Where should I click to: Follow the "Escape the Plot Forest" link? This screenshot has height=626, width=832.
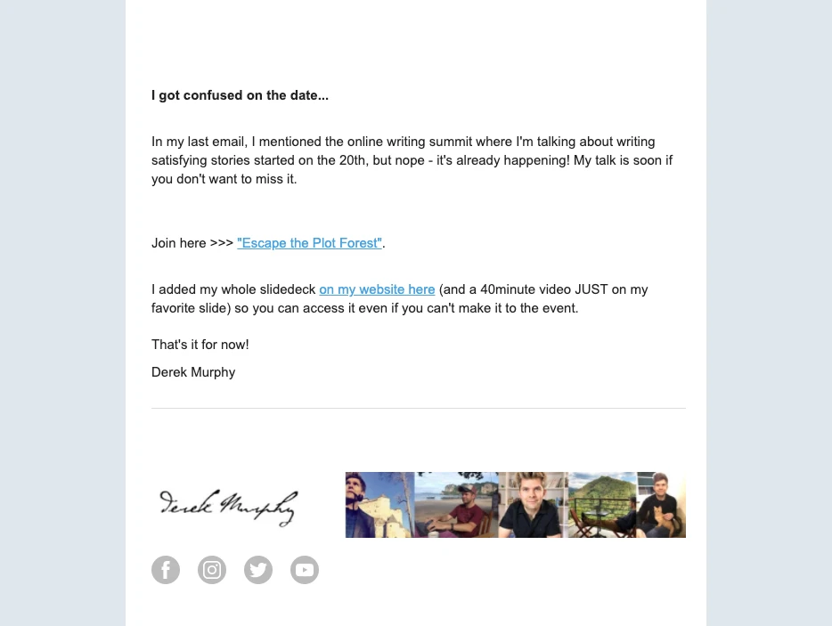point(310,243)
